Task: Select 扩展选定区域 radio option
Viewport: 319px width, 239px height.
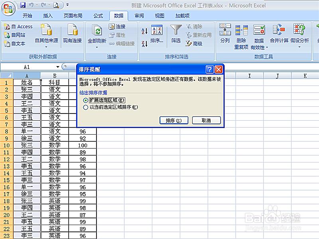Action: coord(86,100)
